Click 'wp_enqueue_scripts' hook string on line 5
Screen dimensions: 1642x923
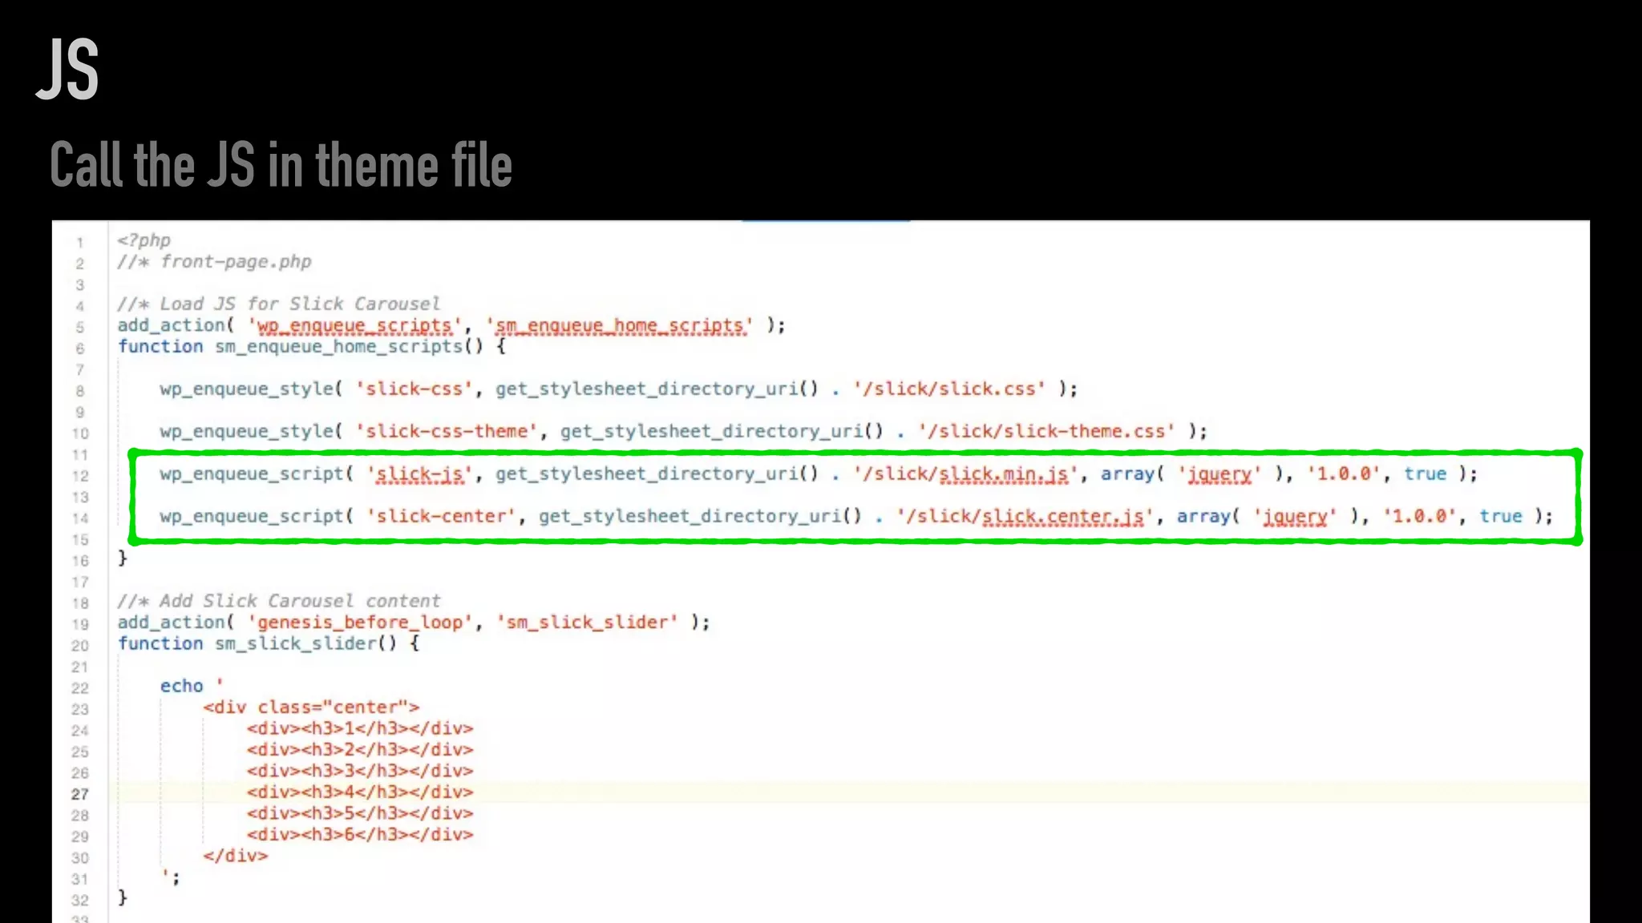click(x=354, y=325)
